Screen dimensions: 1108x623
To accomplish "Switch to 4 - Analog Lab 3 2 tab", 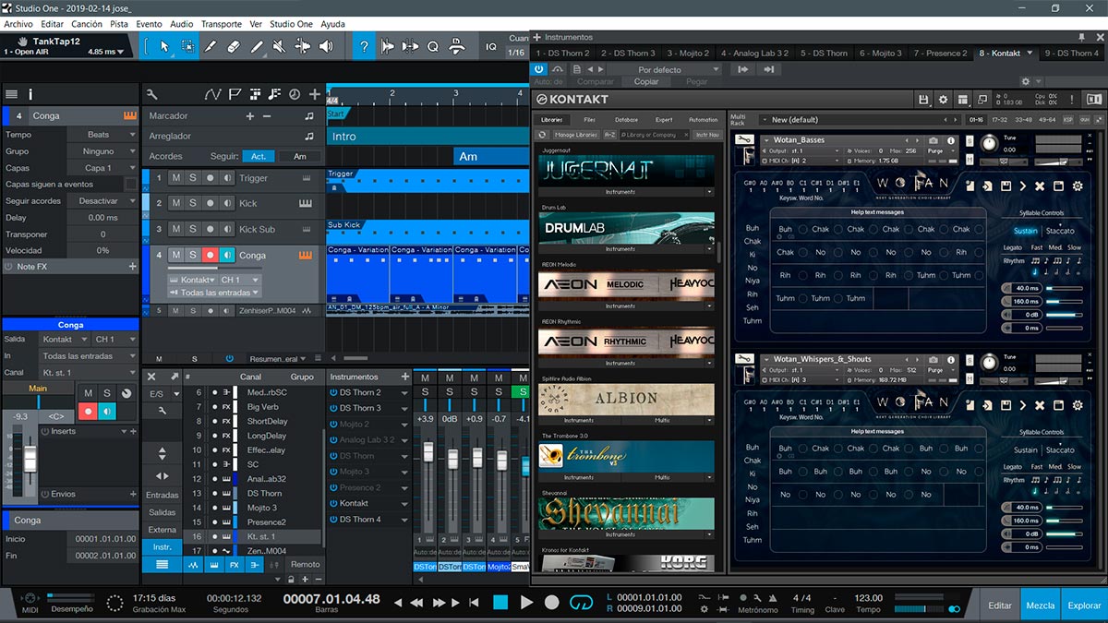I will [754, 53].
